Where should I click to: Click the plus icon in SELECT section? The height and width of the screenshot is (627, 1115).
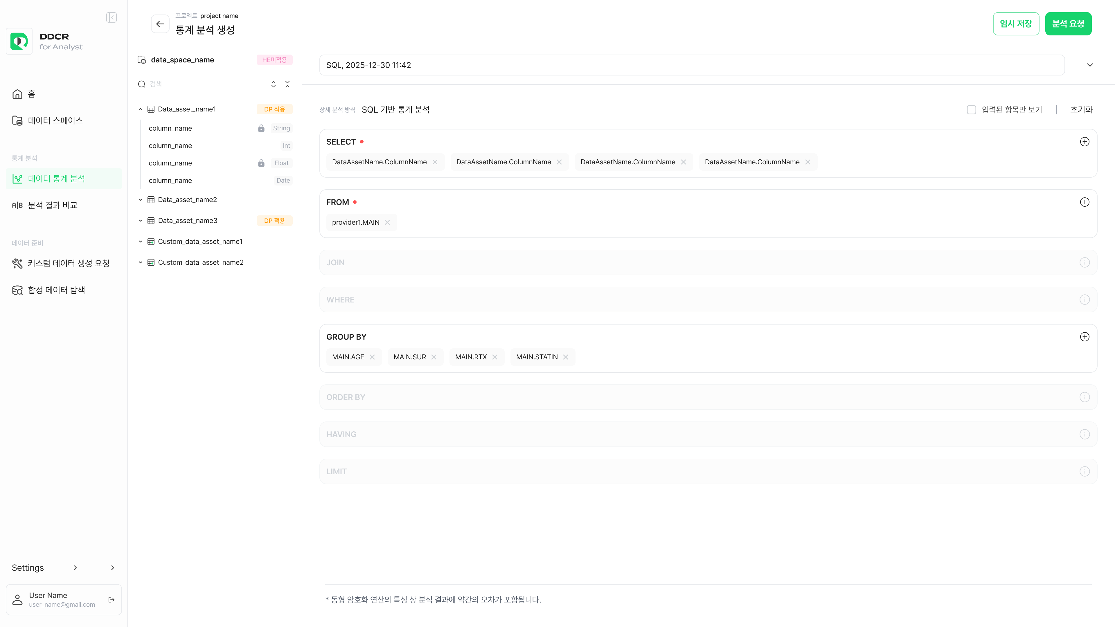point(1084,142)
